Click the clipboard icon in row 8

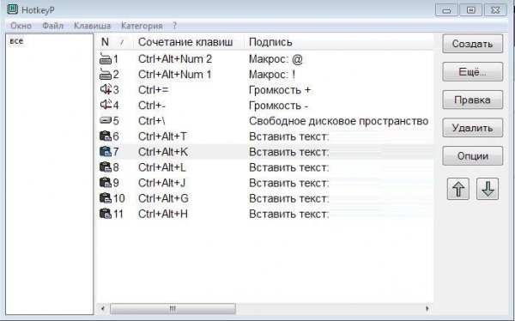point(106,167)
